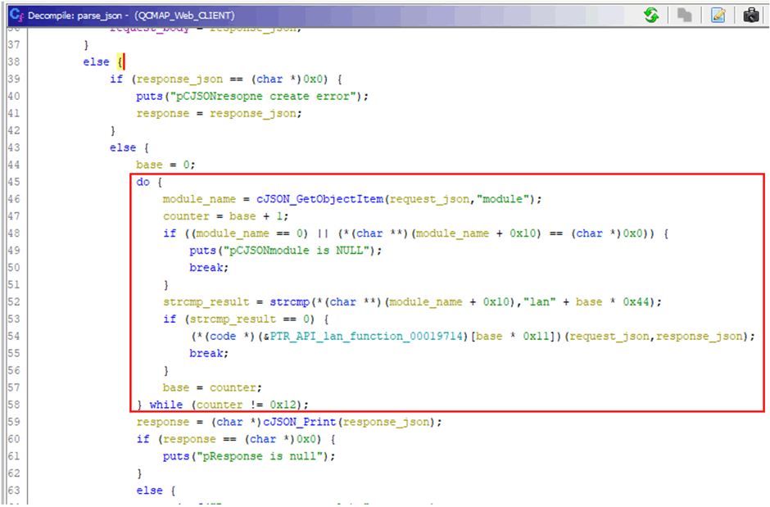Screen dimensions: 770x507
Task: Click the greyed-out Copy icon in toolbar
Action: (685, 15)
